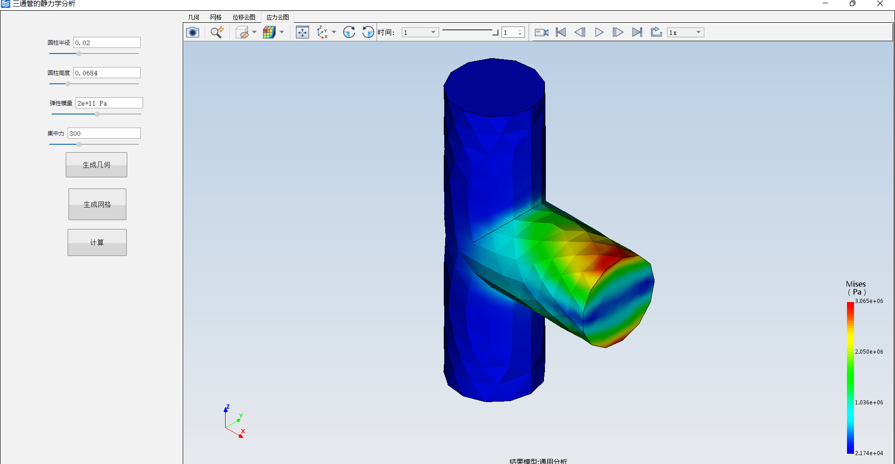Click the screenshot camera icon

[193, 33]
